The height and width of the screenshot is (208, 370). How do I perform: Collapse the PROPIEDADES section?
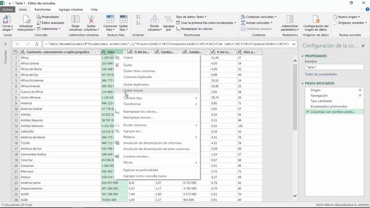pos(302,56)
